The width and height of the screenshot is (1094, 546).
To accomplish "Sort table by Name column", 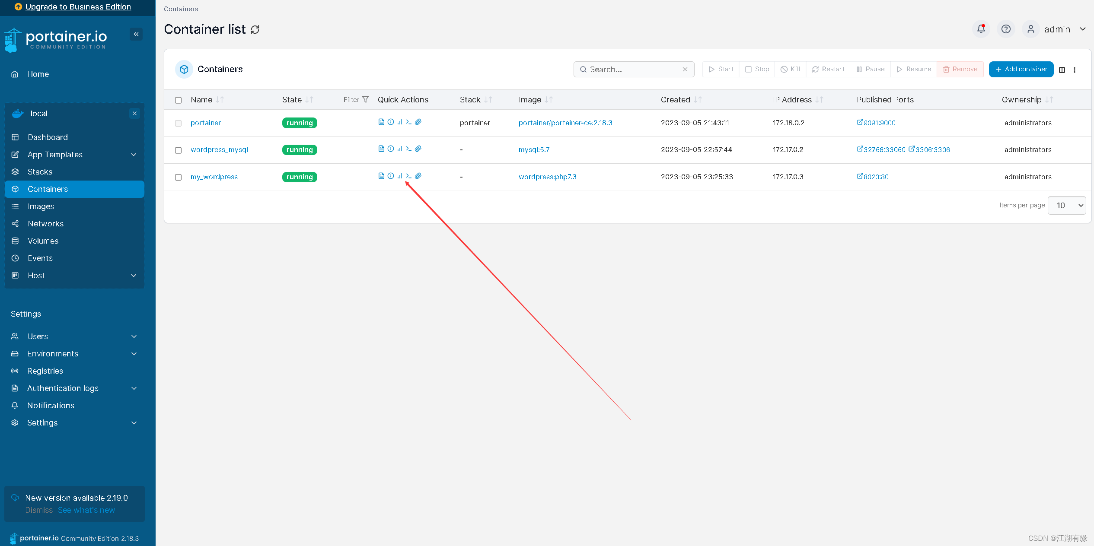I will coord(207,99).
